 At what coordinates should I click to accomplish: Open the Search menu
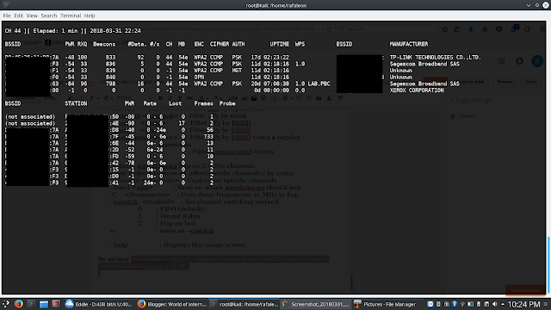click(x=48, y=15)
